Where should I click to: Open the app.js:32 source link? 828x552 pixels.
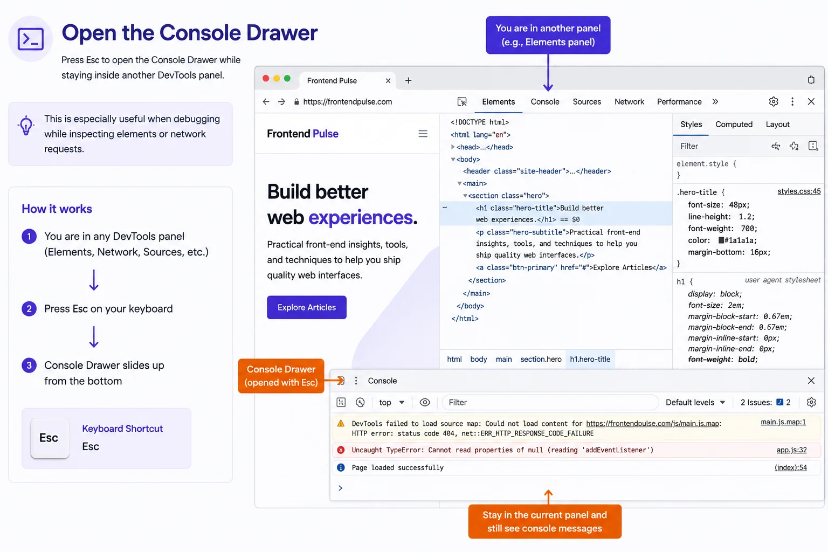click(791, 450)
